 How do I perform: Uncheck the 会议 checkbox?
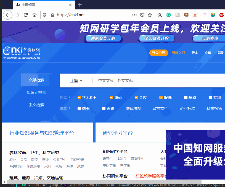point(136,98)
